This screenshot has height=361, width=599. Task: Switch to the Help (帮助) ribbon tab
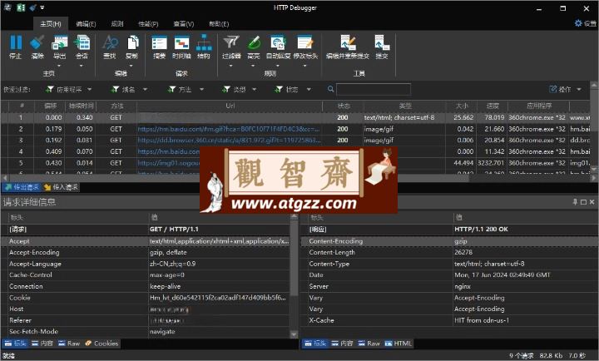coord(219,23)
